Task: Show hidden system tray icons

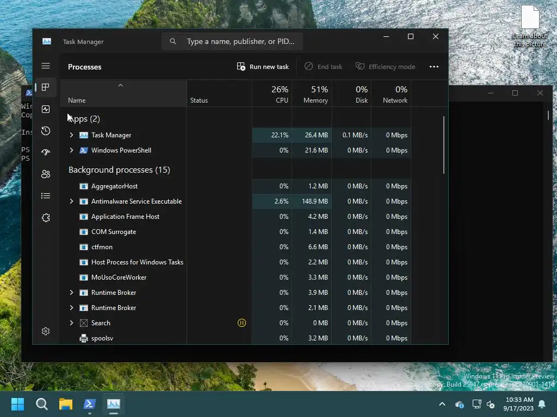Action: coord(442,404)
